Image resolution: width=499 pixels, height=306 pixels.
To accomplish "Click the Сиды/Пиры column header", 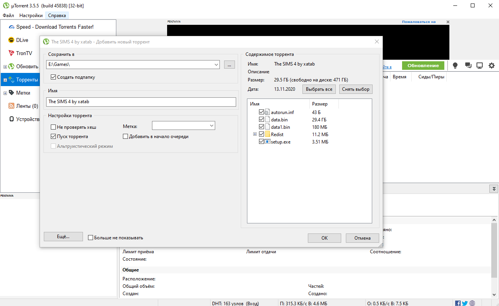I will 431,77.
